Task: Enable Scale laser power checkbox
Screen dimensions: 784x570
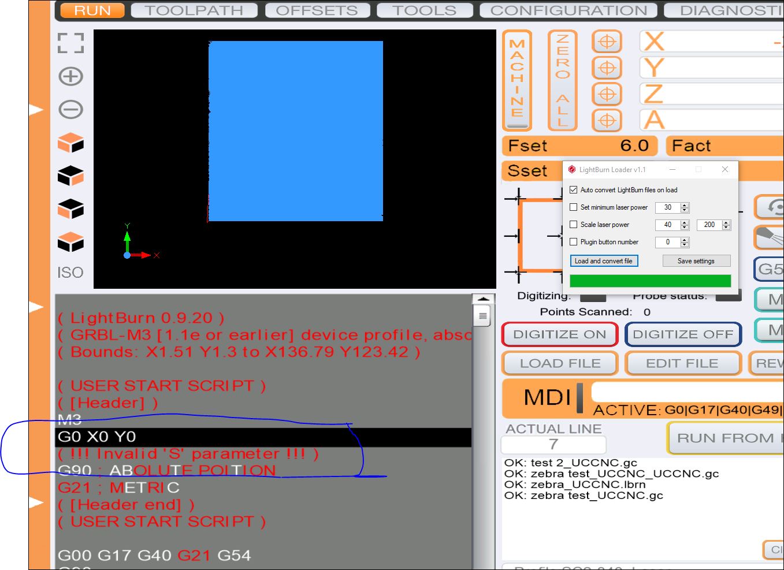Action: tap(573, 224)
